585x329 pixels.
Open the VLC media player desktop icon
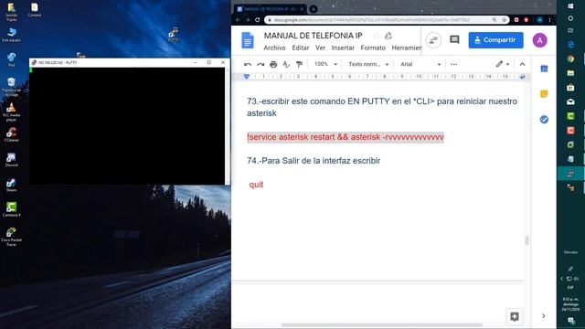(x=11, y=111)
